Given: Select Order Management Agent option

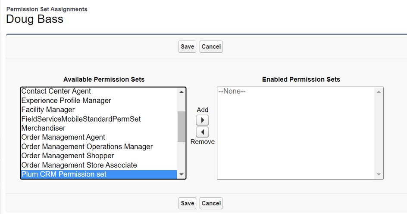Looking at the screenshot, I should 63,138.
